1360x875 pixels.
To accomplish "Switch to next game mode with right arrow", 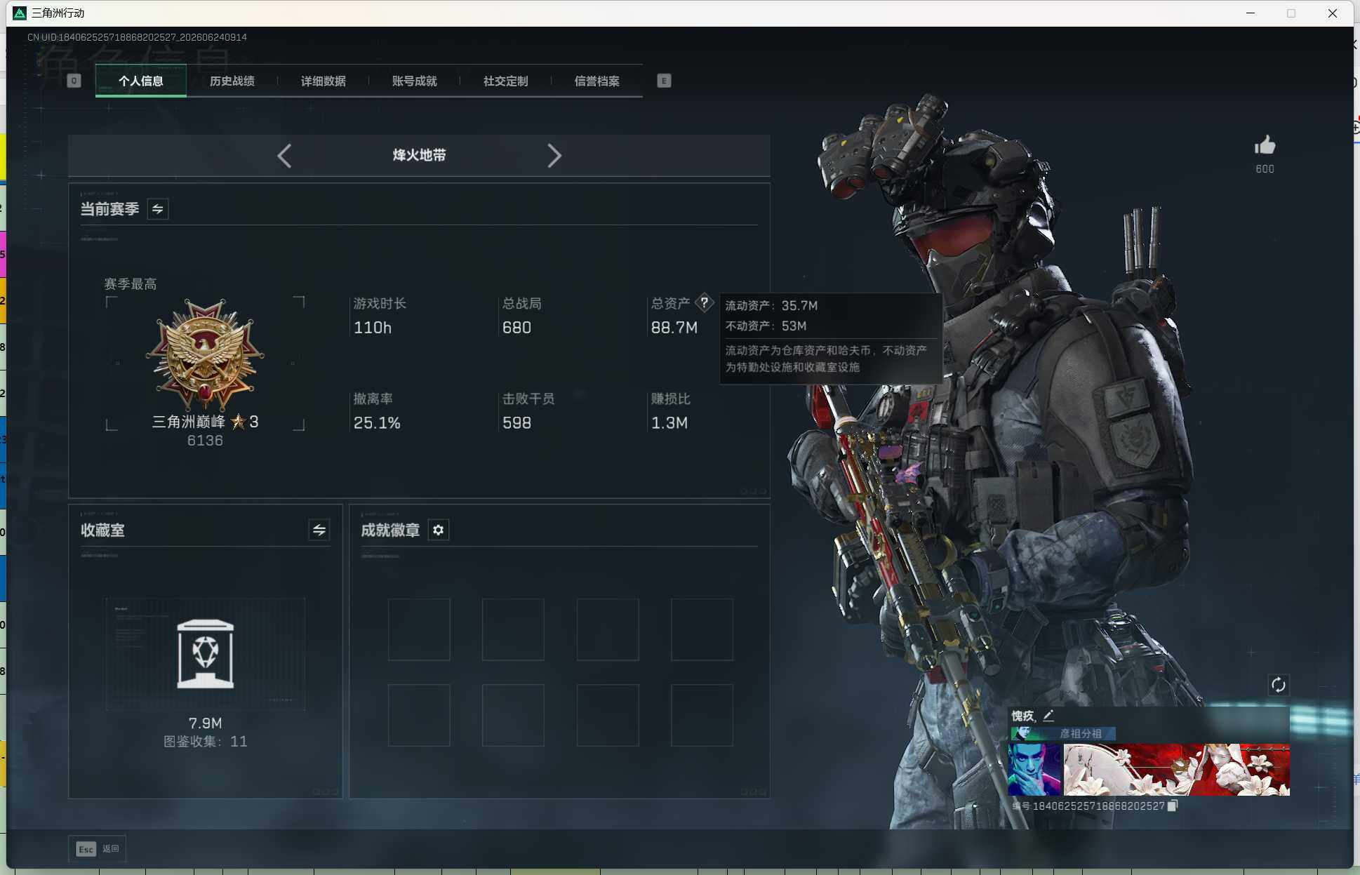I will pyautogui.click(x=554, y=156).
